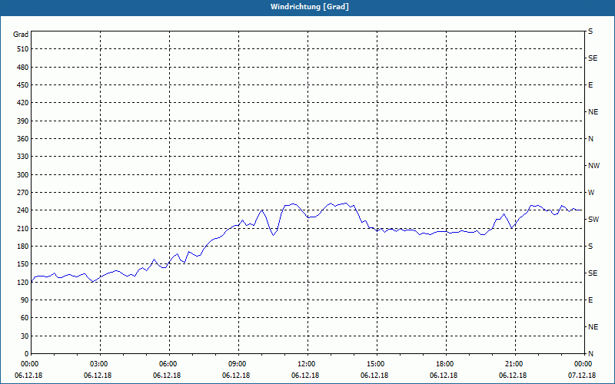Click the 210 y-axis value

pos(23,228)
